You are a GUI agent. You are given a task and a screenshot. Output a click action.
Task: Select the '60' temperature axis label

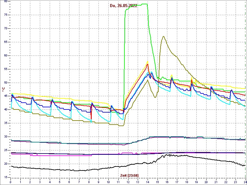(x=5, y=55)
